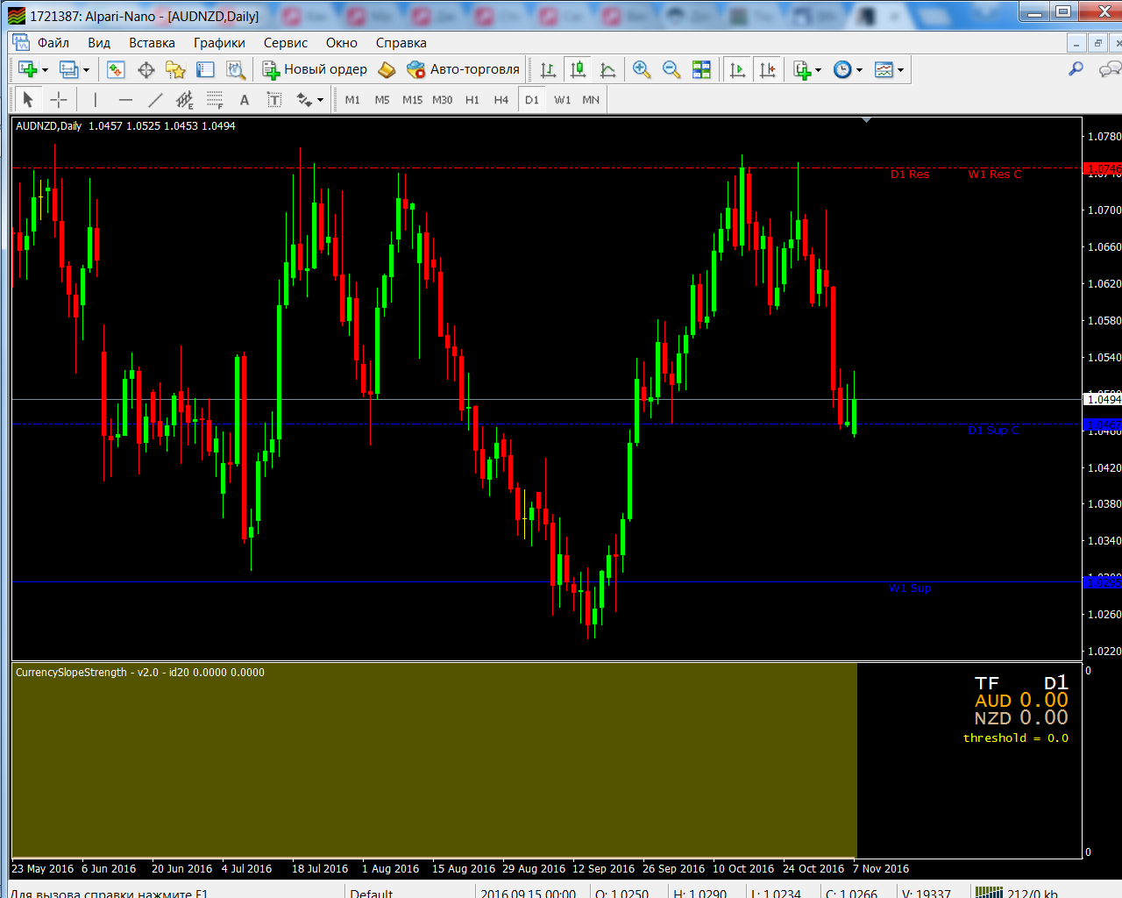Click the D1 Res level label
Viewport: 1122px width, 898px height.
910,175
